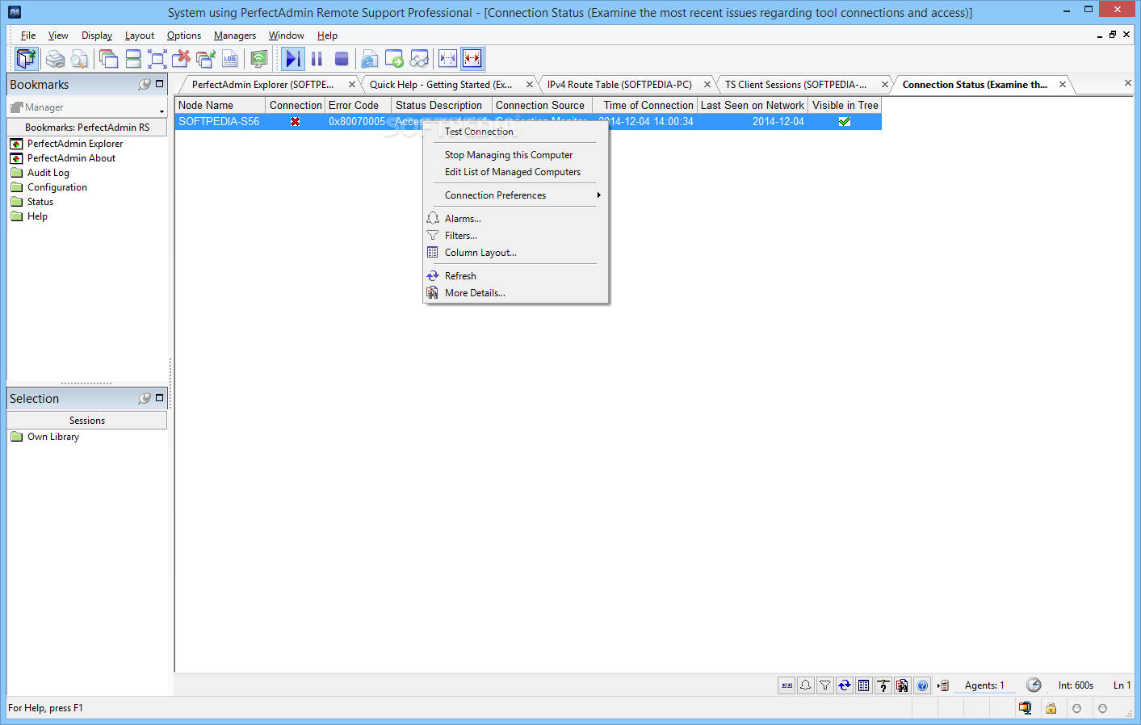Pin the Bookmarks panel
Image resolution: width=1141 pixels, height=725 pixels.
tap(145, 84)
